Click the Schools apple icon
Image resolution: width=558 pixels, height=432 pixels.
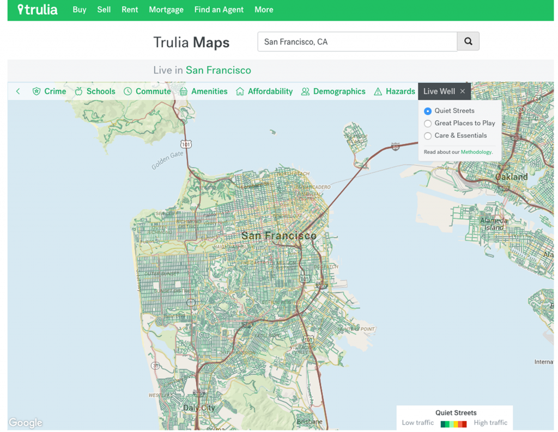click(x=78, y=91)
